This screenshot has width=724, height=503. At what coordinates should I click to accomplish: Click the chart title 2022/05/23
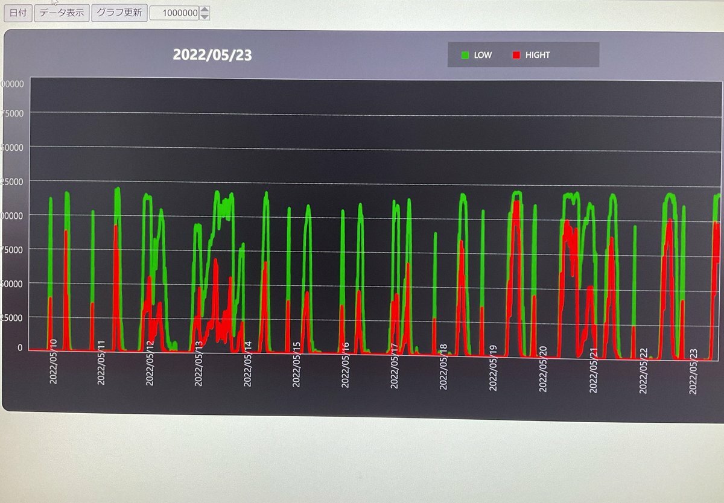pyautogui.click(x=212, y=55)
